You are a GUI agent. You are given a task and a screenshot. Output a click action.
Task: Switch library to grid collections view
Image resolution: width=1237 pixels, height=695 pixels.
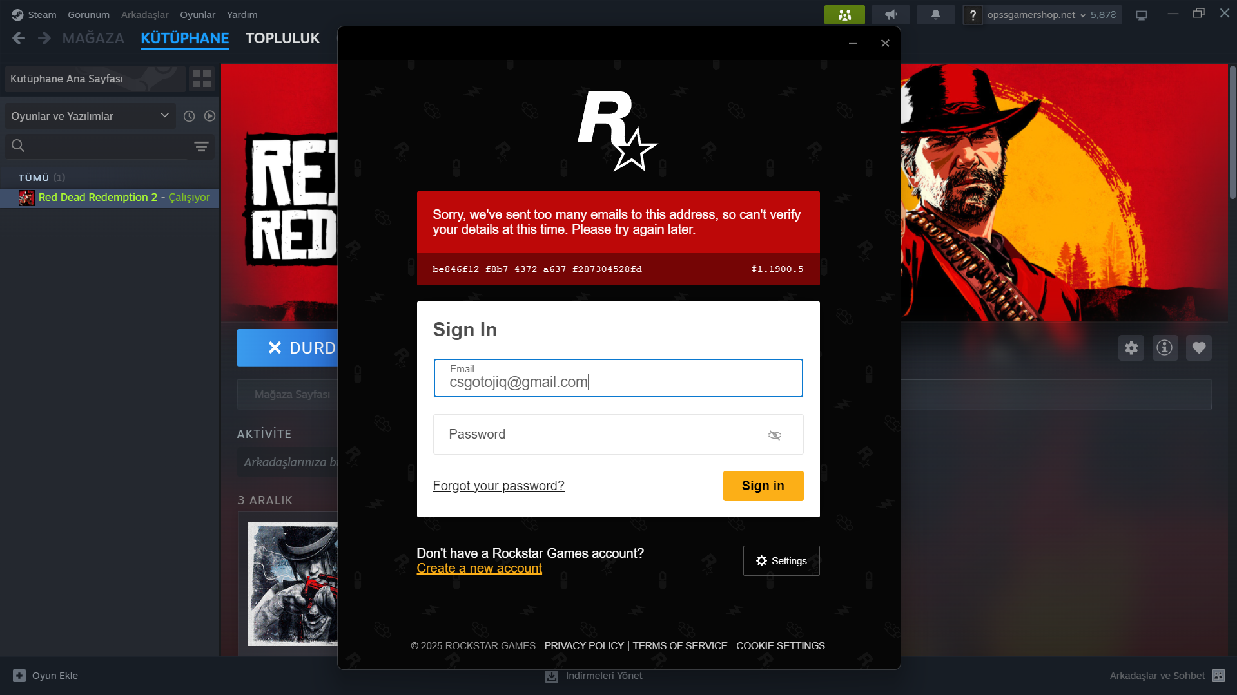click(202, 79)
